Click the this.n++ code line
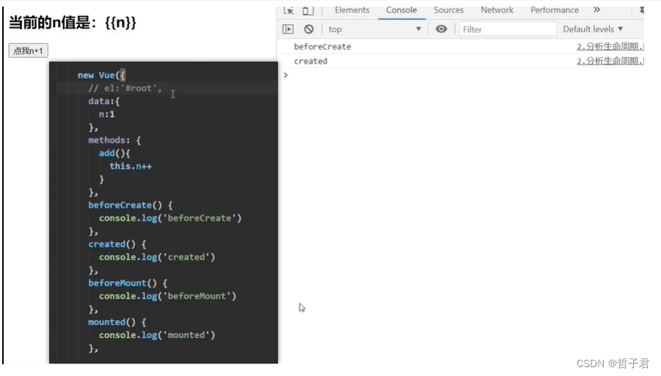The height and width of the screenshot is (376, 661). [x=131, y=166]
